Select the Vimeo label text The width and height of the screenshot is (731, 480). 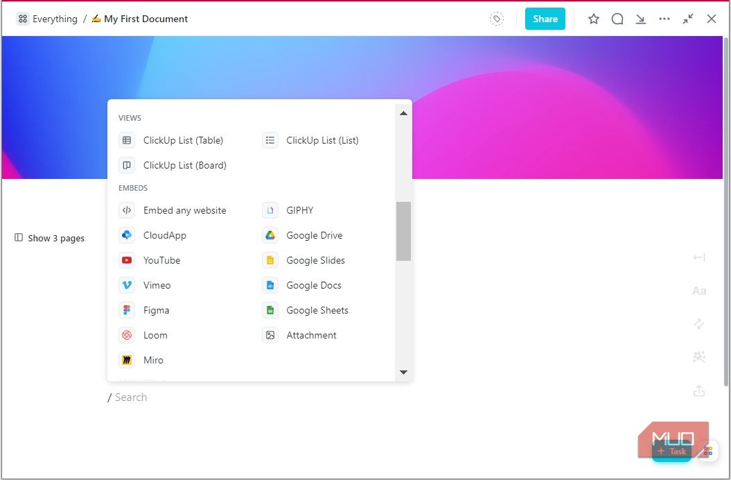coord(157,285)
